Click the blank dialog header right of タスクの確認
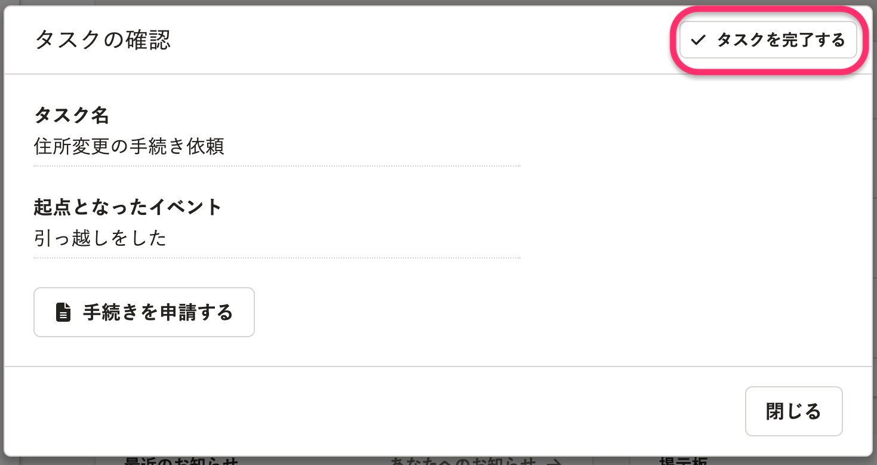Viewport: 877px width, 465px height. 418,40
